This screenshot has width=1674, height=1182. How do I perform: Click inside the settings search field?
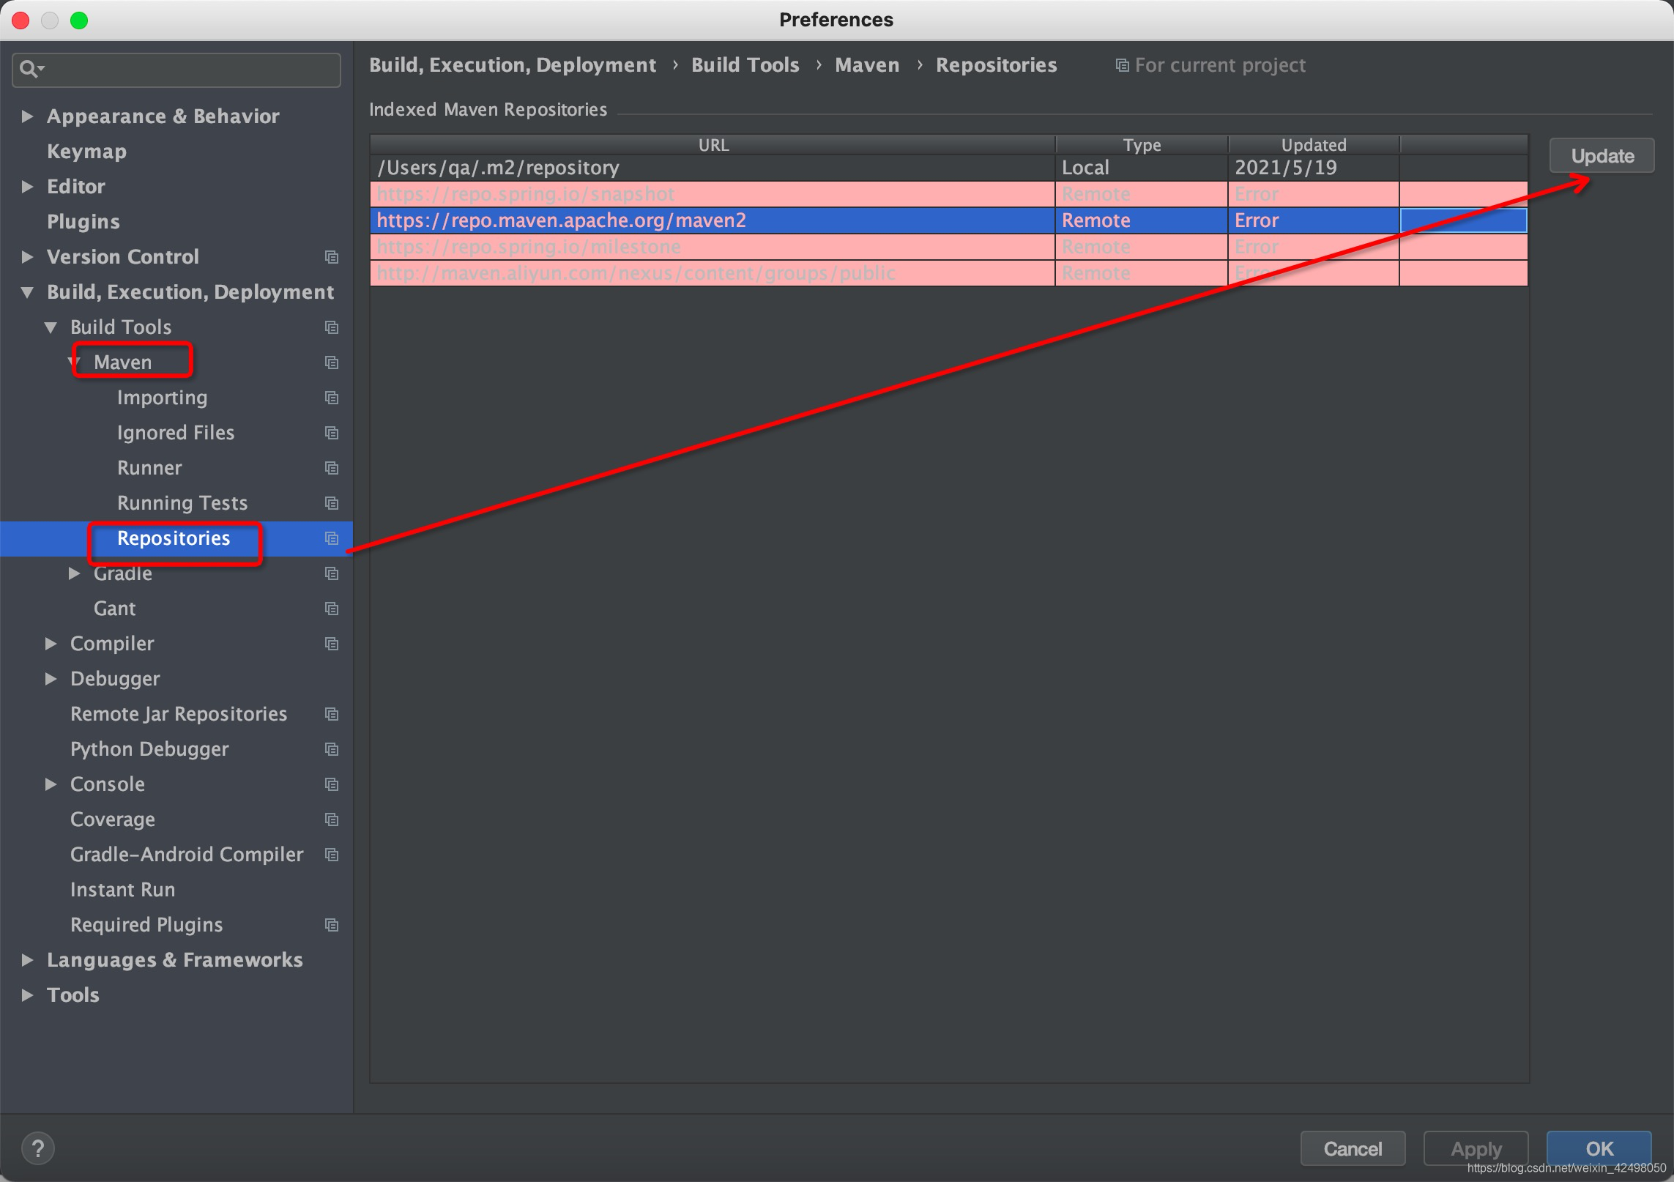(x=190, y=70)
